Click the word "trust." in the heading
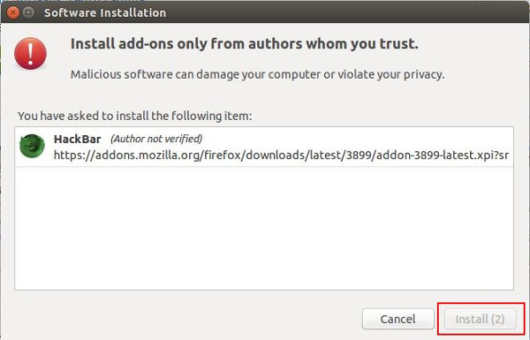The image size is (530, 340). coord(399,44)
